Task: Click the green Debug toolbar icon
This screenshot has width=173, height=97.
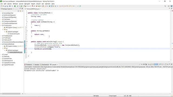Action: pyautogui.click(x=17, y=6)
